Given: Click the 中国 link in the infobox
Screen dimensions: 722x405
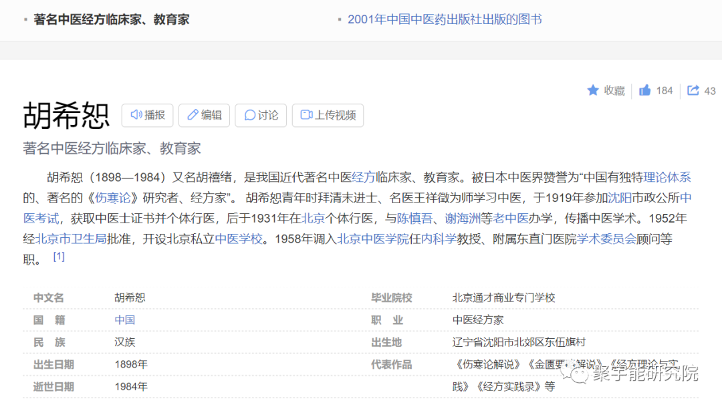Looking at the screenshot, I should tap(124, 319).
